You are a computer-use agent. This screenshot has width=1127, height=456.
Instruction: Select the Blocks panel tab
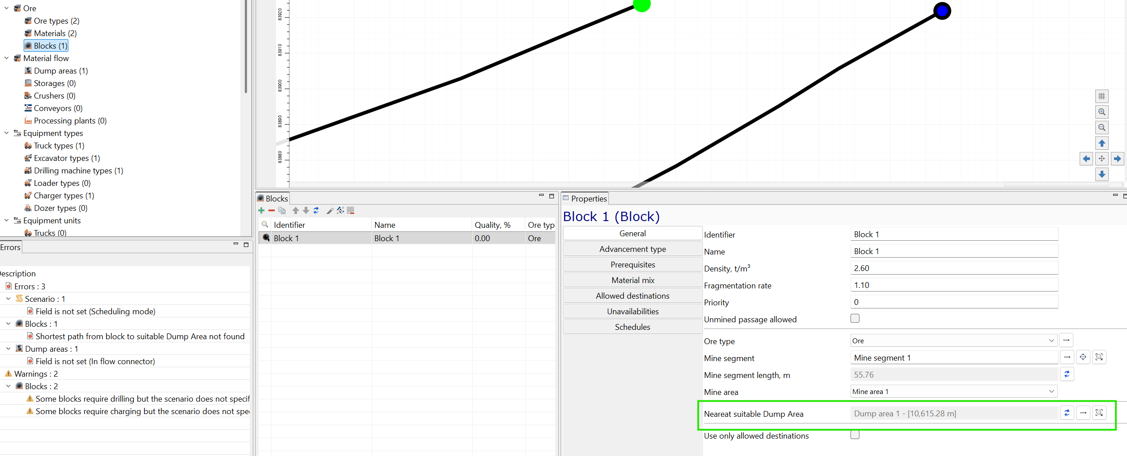pyautogui.click(x=272, y=198)
